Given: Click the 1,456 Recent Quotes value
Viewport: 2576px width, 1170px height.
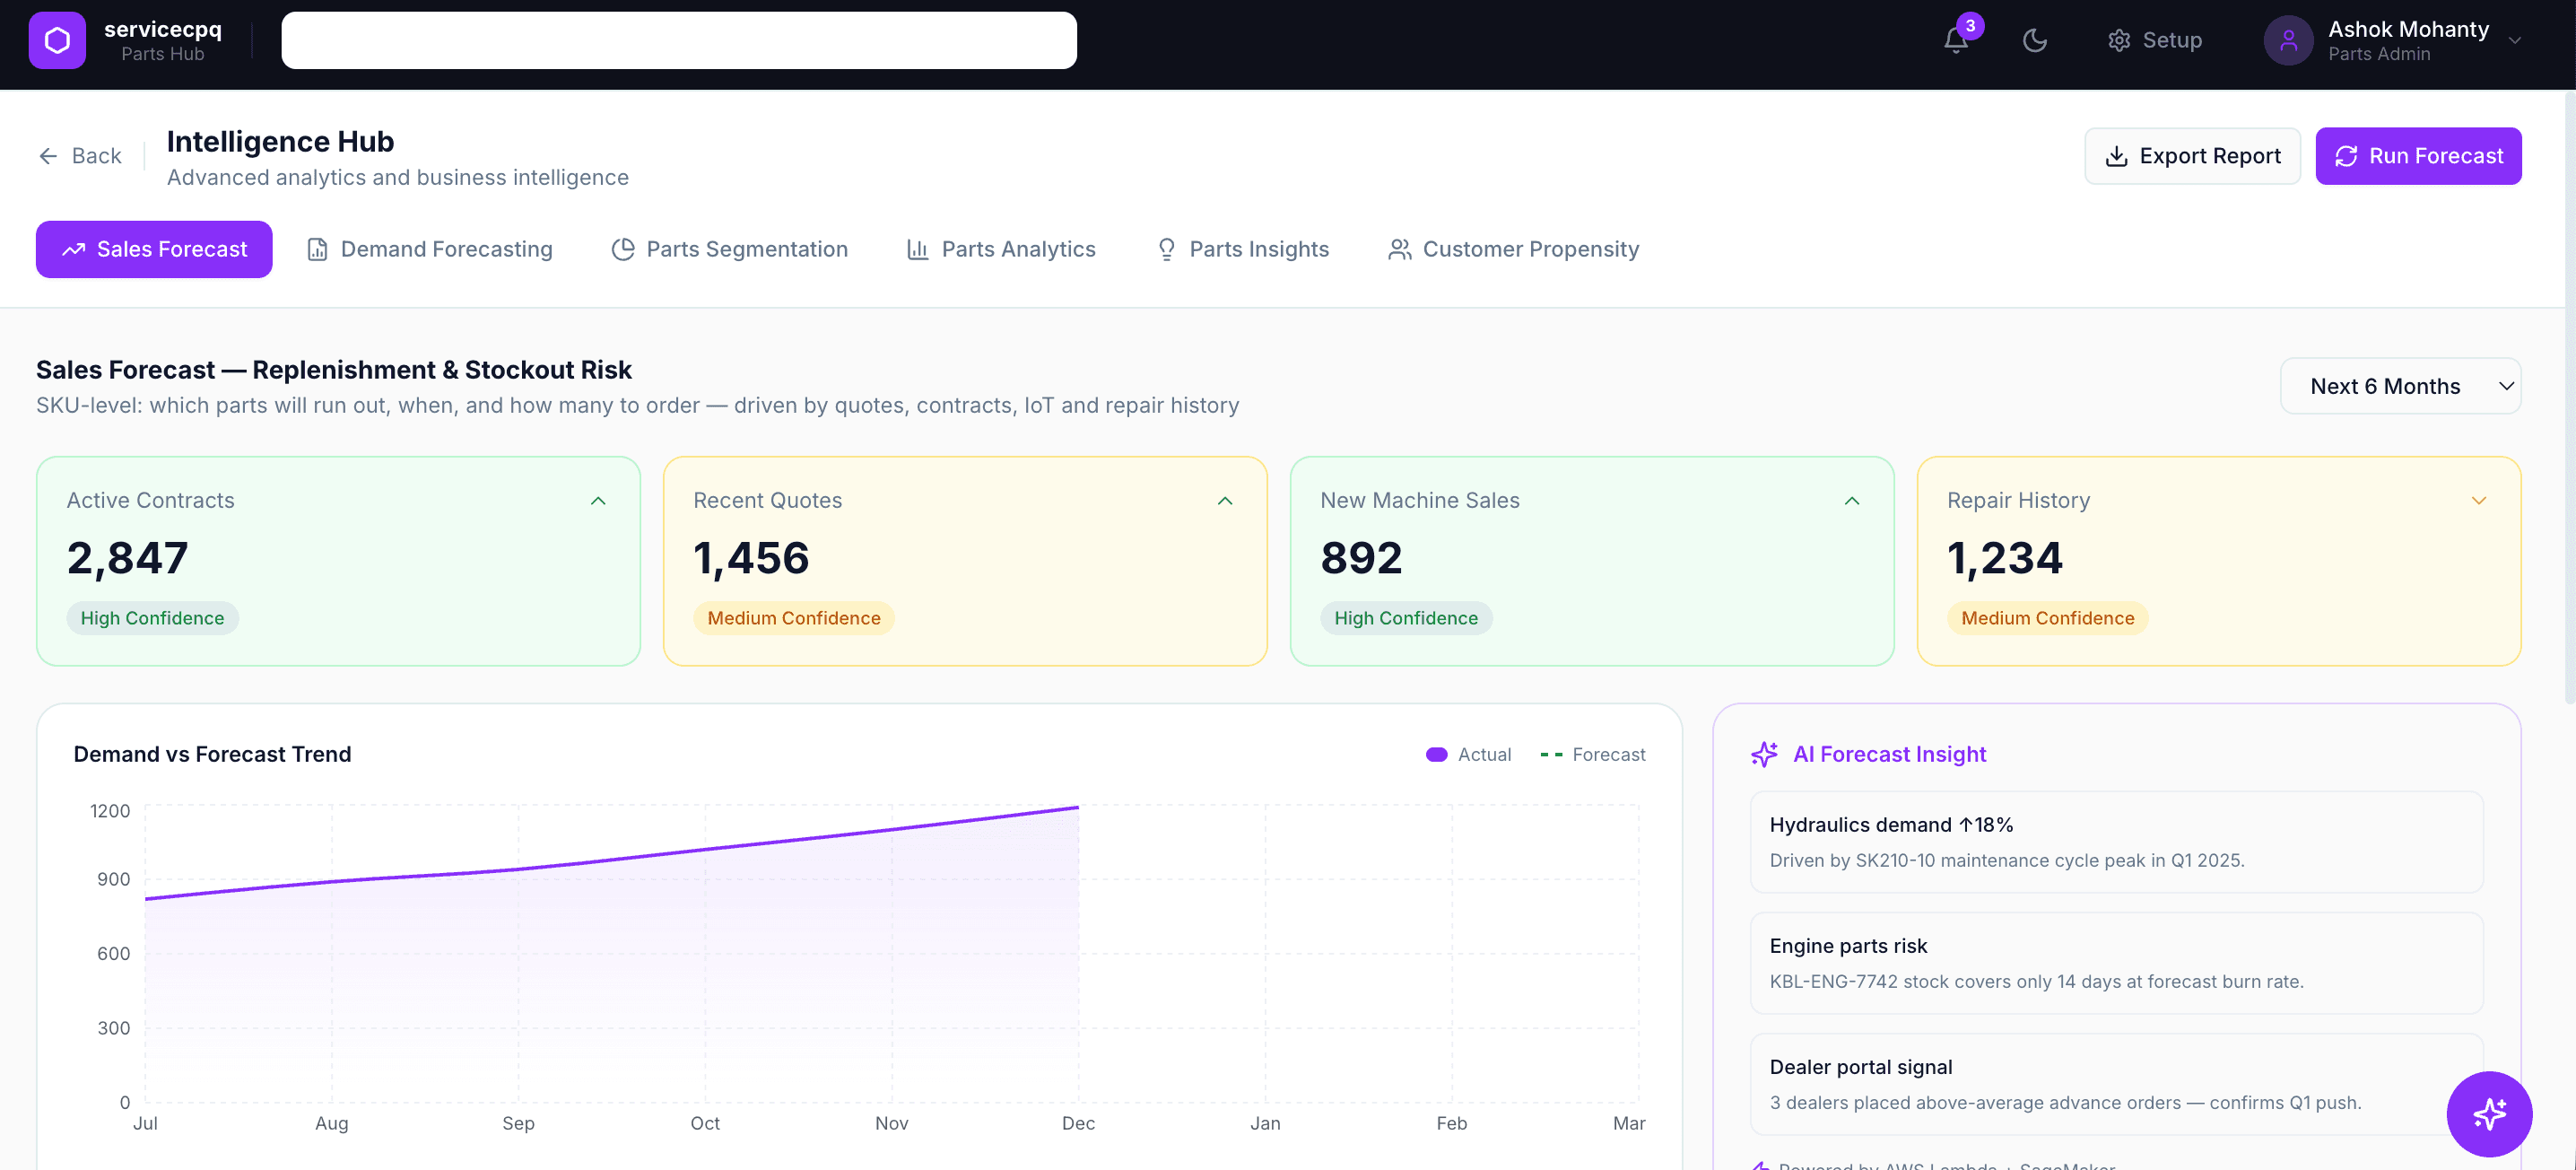Looking at the screenshot, I should pos(752,558).
